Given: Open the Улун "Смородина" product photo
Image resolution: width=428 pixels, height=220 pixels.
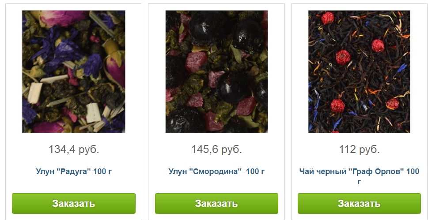Looking at the screenshot, I should point(216,72).
